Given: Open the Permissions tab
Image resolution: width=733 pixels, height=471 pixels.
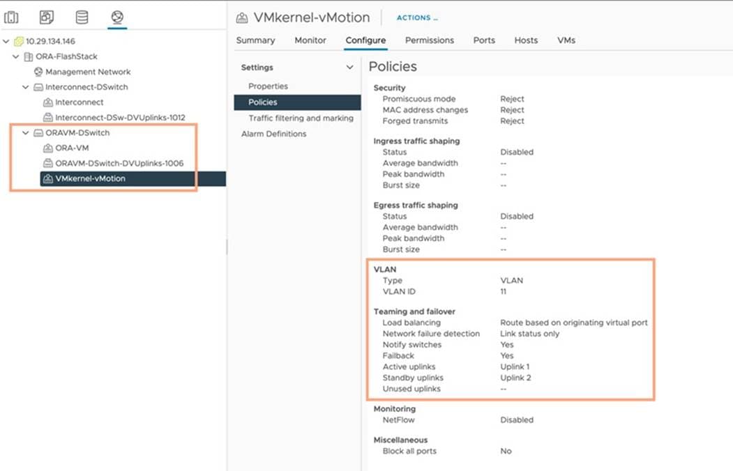Looking at the screenshot, I should pyautogui.click(x=430, y=40).
